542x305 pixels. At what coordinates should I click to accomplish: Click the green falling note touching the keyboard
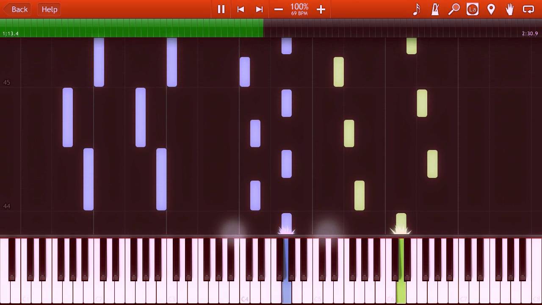click(401, 223)
